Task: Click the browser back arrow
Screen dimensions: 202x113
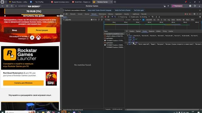Action: pyautogui.click(x=3, y=6)
